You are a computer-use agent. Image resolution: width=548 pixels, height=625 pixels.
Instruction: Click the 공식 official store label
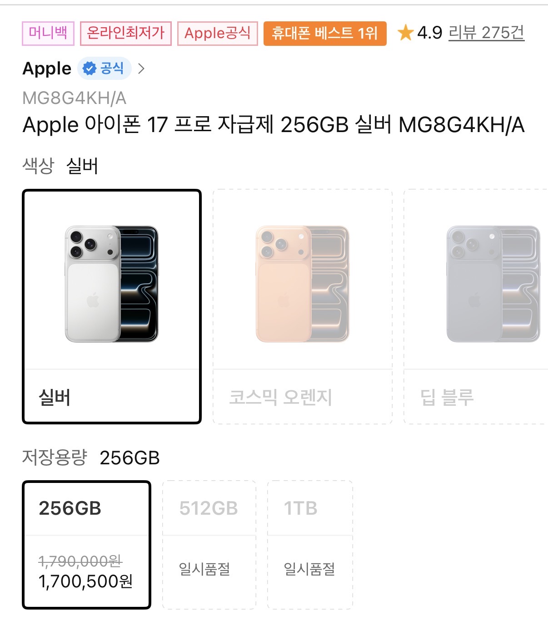pos(112,69)
